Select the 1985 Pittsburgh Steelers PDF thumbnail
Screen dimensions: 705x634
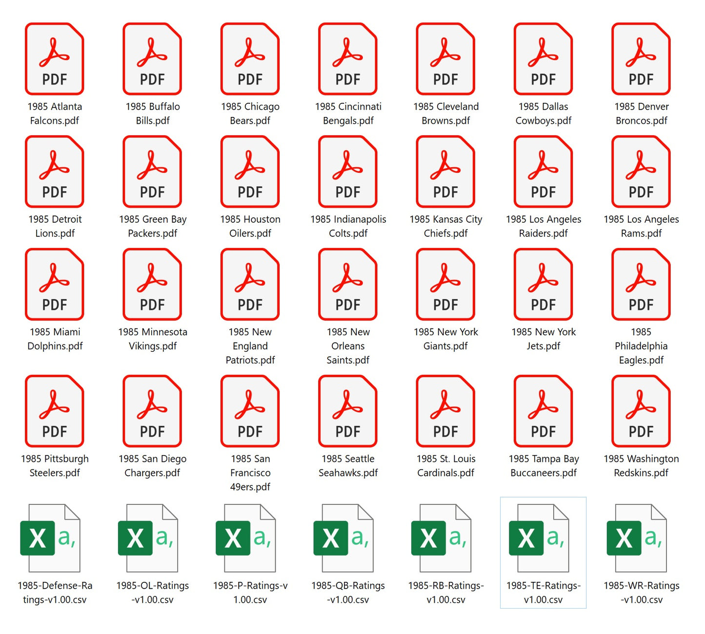pos(55,411)
